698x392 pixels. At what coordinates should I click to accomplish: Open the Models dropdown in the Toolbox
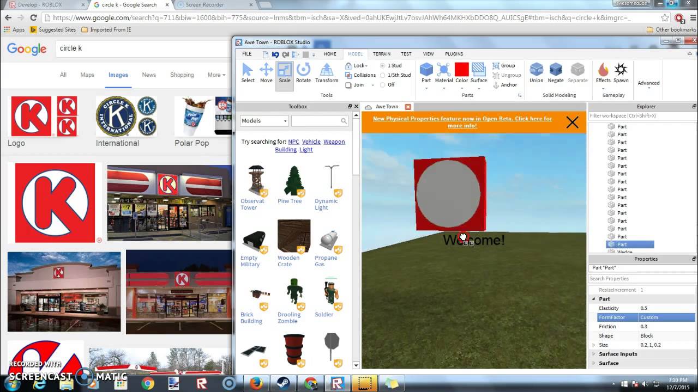tap(264, 120)
